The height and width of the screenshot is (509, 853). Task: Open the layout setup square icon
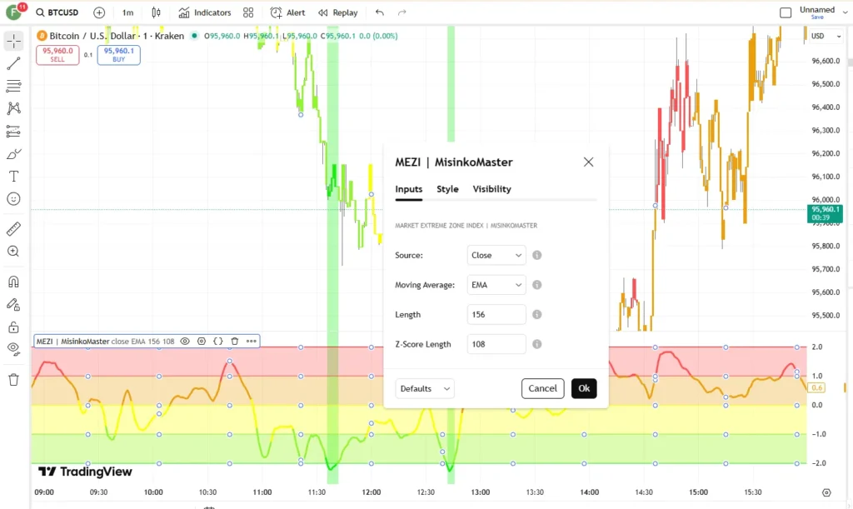point(786,12)
